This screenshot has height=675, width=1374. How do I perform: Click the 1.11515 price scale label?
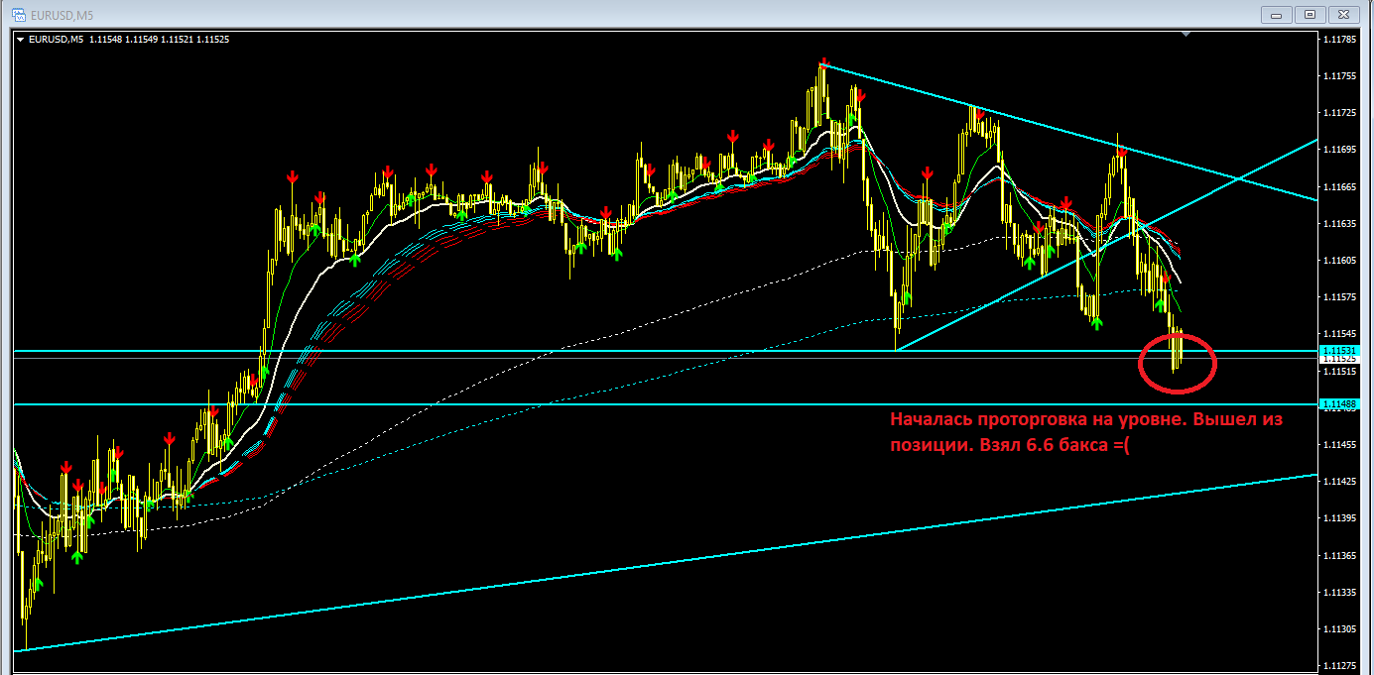click(1340, 371)
